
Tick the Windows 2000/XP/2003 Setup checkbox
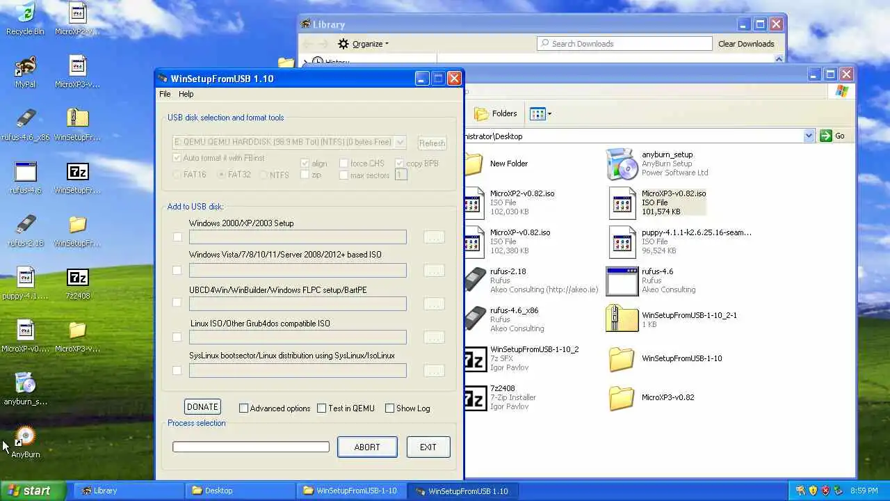[x=177, y=237]
